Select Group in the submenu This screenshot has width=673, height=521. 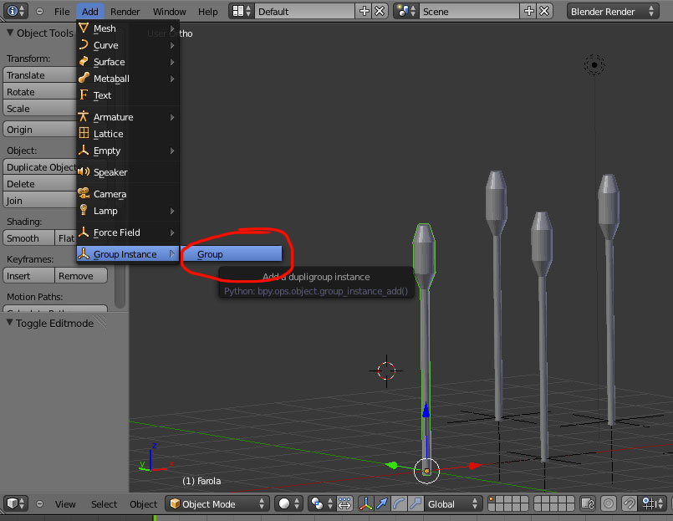coord(232,254)
